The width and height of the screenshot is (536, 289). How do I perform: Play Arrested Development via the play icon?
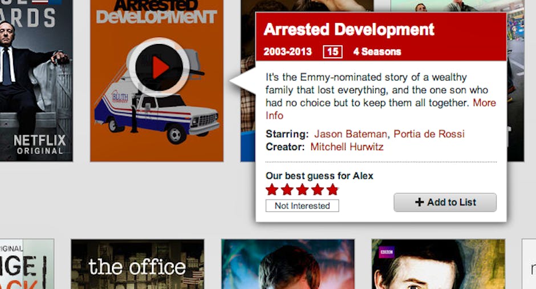pyautogui.click(x=159, y=67)
